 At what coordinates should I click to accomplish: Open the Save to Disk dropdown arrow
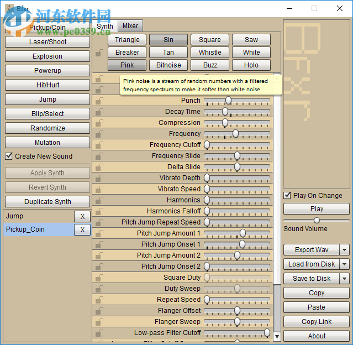point(344,279)
